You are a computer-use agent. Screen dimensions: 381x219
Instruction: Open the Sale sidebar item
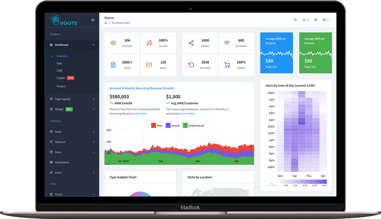pos(59,63)
